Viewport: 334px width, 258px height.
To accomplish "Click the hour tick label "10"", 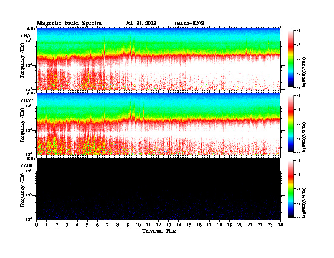I will pos(138,225).
